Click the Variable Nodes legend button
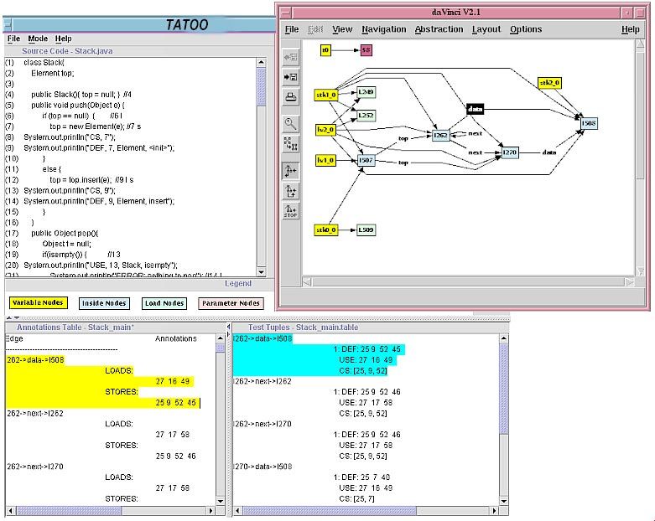655x521 pixels. coord(38,303)
